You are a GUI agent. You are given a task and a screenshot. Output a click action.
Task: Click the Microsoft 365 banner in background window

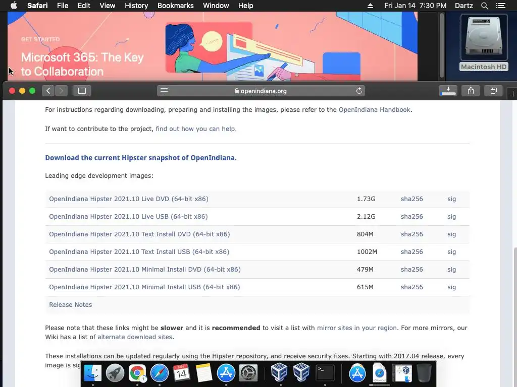pos(213,46)
